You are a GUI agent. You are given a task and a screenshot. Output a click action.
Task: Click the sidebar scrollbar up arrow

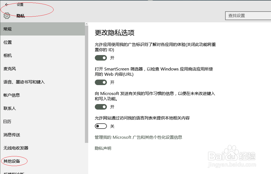87,24
